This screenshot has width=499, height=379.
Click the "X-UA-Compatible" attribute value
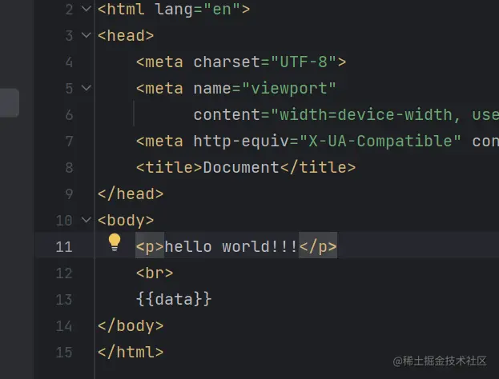click(380, 141)
